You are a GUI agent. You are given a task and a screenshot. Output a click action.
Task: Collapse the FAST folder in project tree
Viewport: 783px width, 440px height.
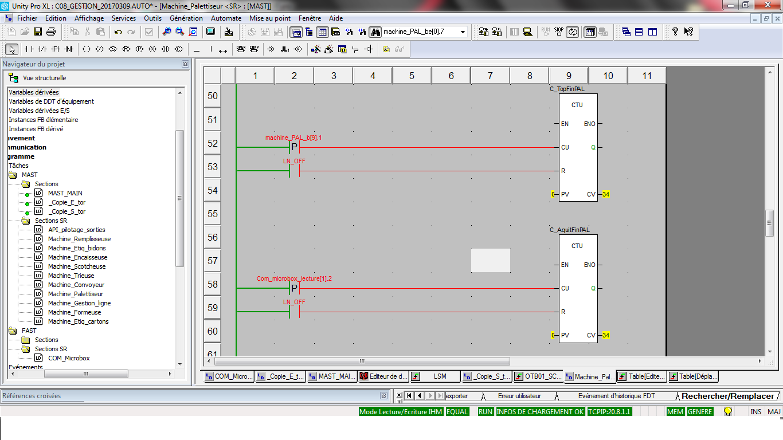pyautogui.click(x=13, y=331)
